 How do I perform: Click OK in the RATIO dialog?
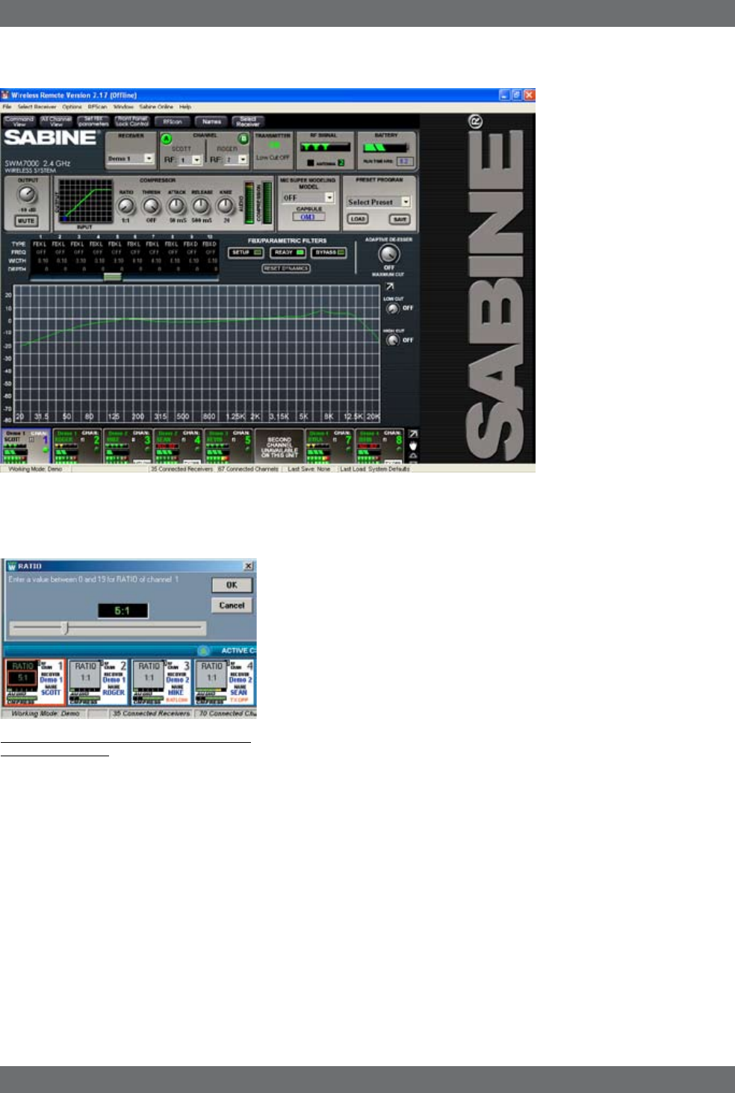pos(232,585)
